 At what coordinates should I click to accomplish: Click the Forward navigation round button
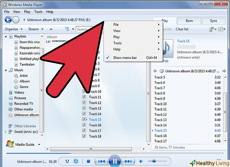16,20
